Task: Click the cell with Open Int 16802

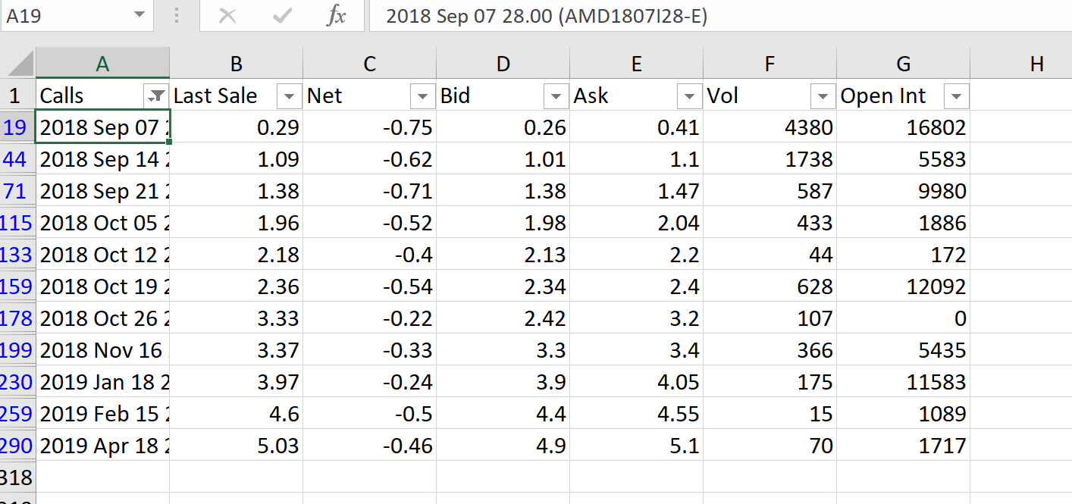Action: pyautogui.click(x=903, y=127)
